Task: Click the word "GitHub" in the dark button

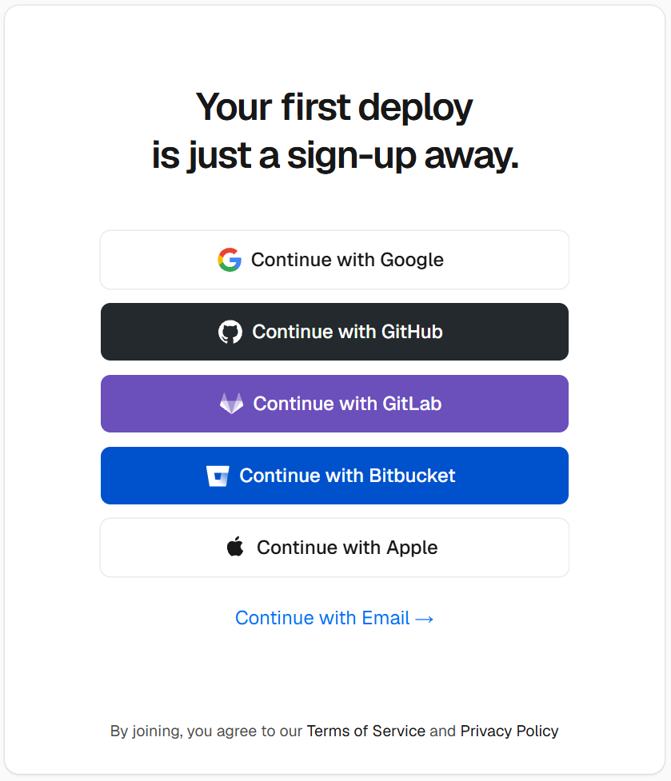Action: [412, 332]
